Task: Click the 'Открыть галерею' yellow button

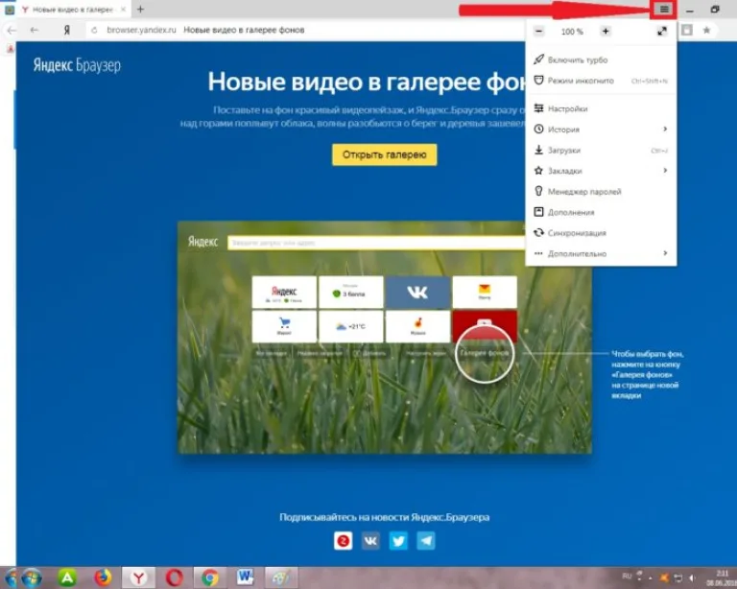Action: click(x=385, y=155)
